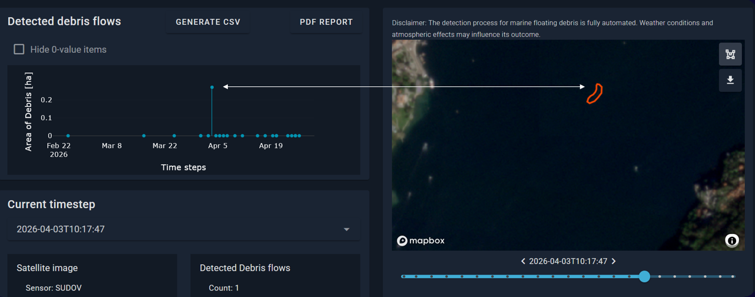
Task: Open the map info attribution icon
Action: [731, 240]
